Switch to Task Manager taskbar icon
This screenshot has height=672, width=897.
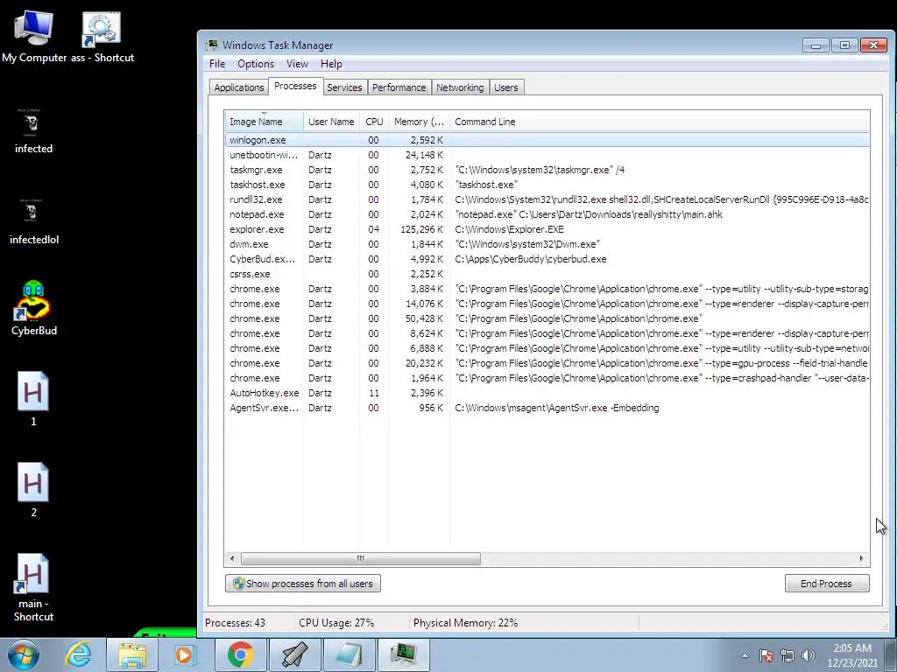(403, 654)
